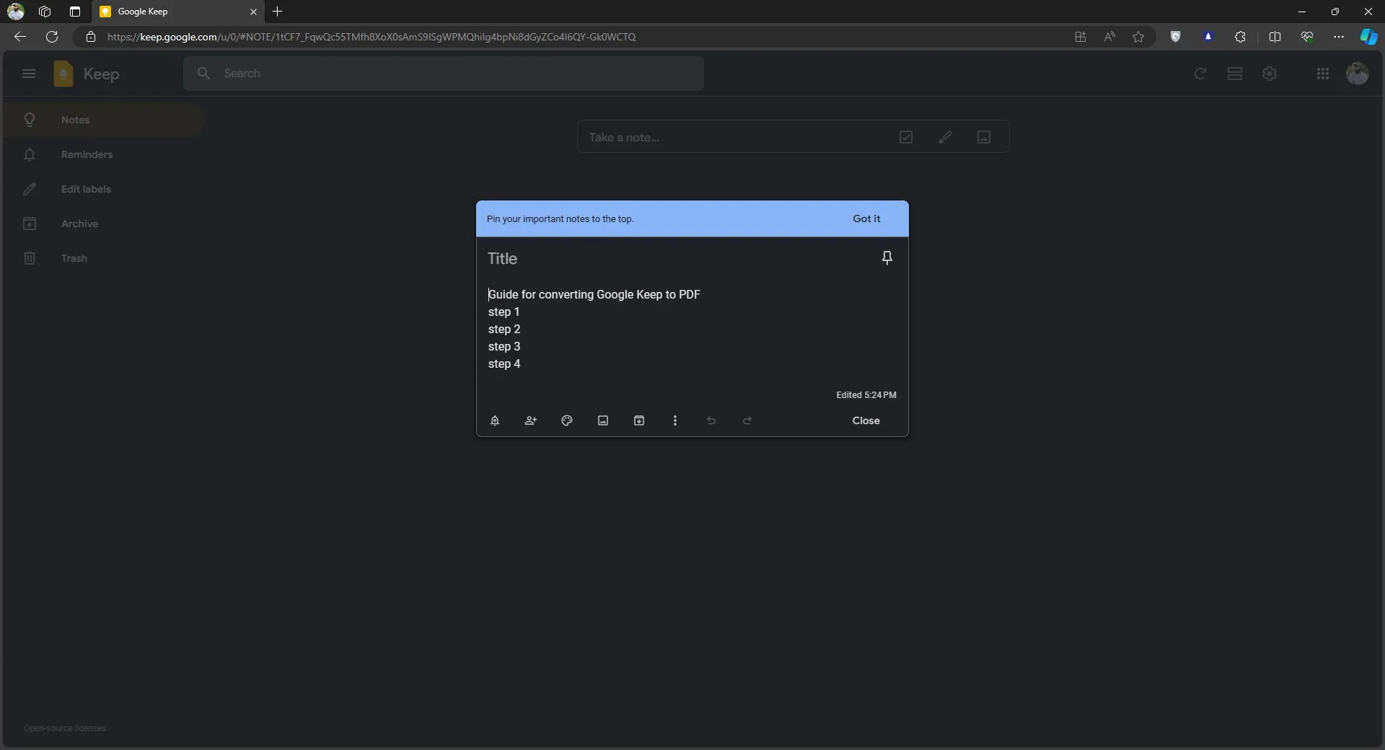Open the Google apps launcher grid

tap(1323, 74)
